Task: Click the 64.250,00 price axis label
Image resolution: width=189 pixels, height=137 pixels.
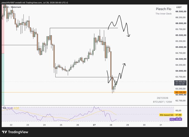Action: tap(180, 65)
